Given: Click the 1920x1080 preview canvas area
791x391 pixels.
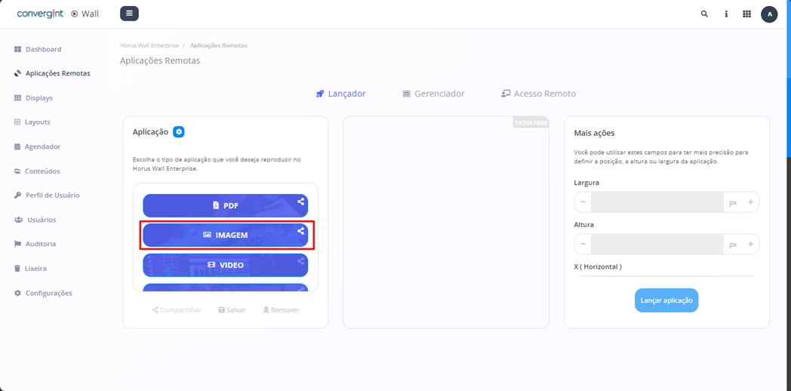Looking at the screenshot, I should [445, 223].
